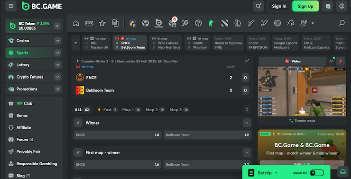Select the basketball icon
Screen dimensions: 351x179
(198, 23)
